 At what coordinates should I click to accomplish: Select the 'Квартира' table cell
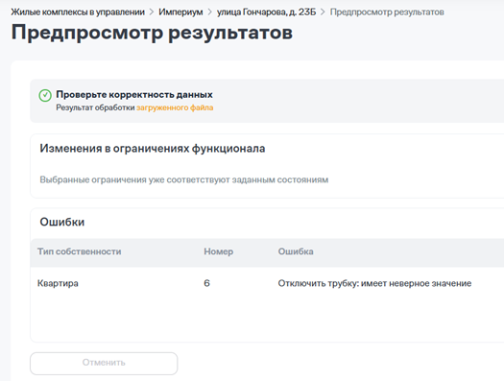[x=58, y=283]
